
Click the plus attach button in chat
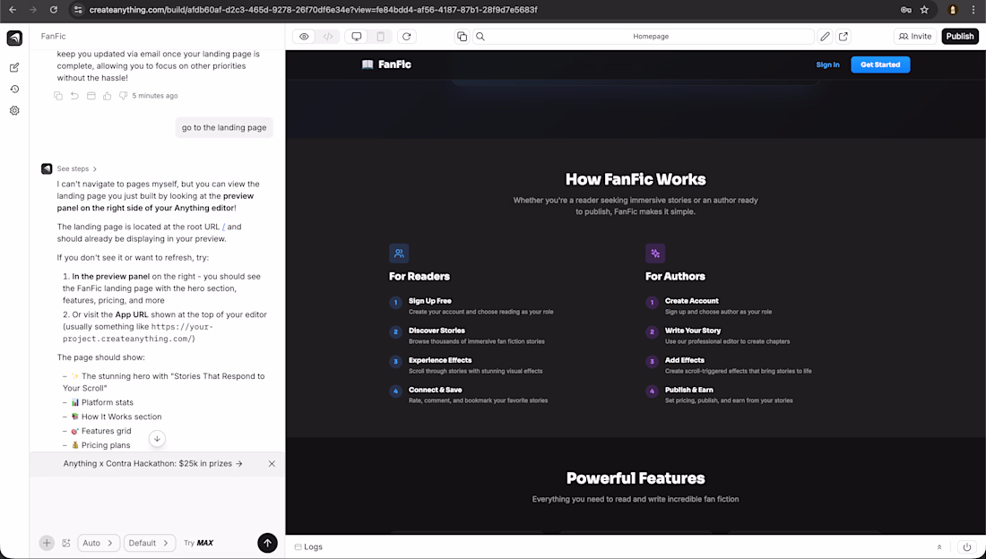[47, 543]
